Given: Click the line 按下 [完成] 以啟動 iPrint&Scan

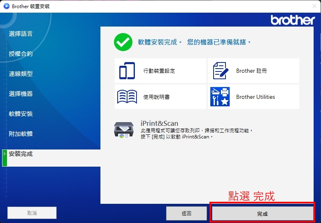Looking at the screenshot, I should (x=177, y=137).
